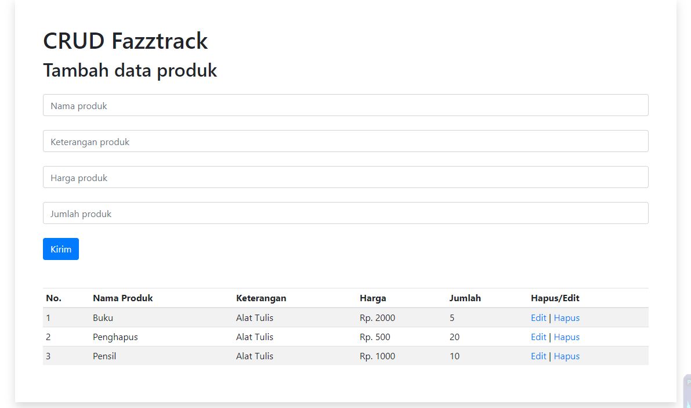Image resolution: width=691 pixels, height=408 pixels.
Task: Click the Harga column header
Action: pyautogui.click(x=373, y=298)
